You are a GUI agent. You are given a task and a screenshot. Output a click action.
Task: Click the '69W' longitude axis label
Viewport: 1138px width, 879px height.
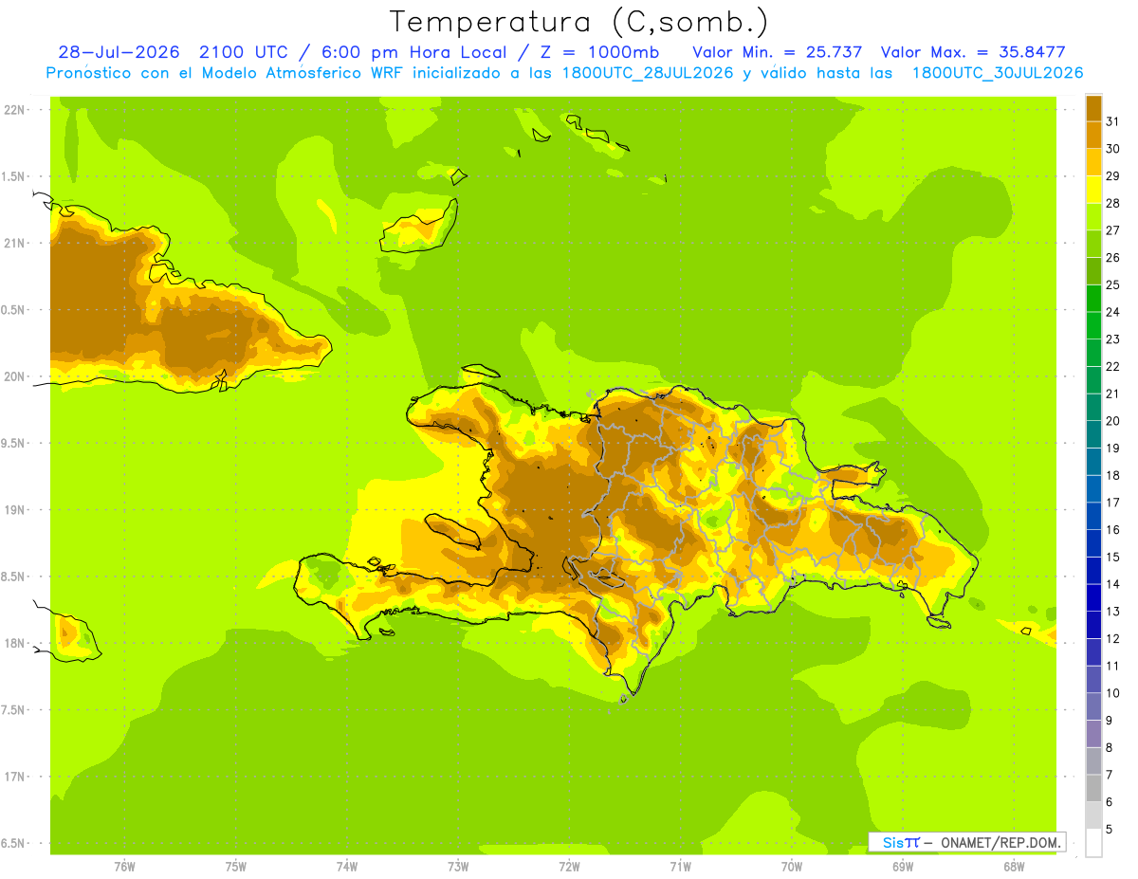tap(903, 867)
